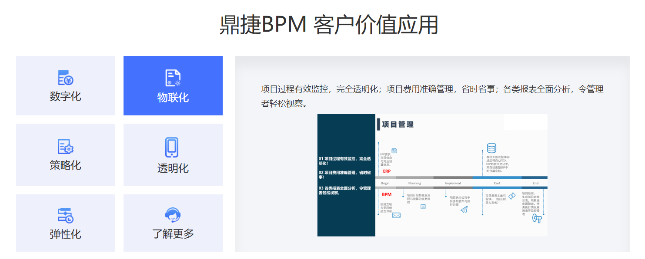
Task: Click the envelope icon under BPM
Action: click(396, 215)
